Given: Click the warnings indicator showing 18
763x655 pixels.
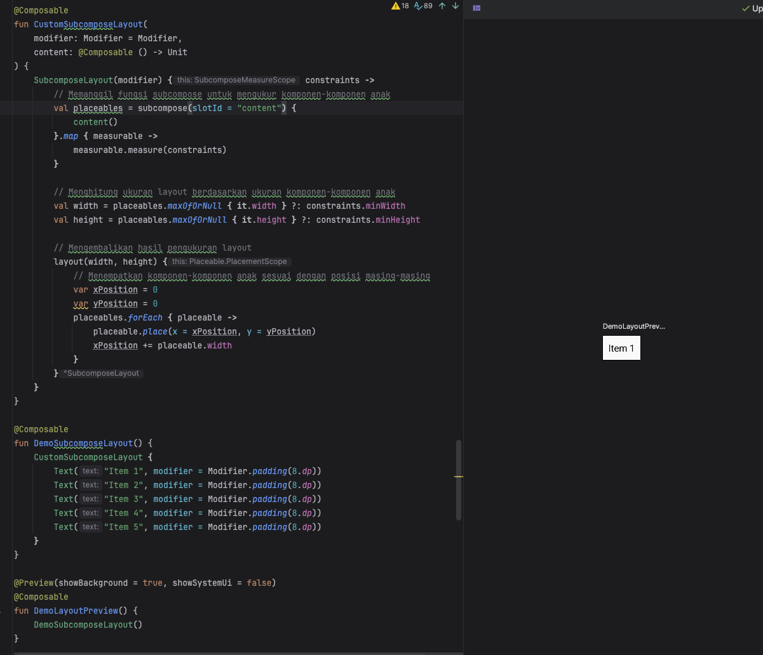Looking at the screenshot, I should click(x=400, y=6).
